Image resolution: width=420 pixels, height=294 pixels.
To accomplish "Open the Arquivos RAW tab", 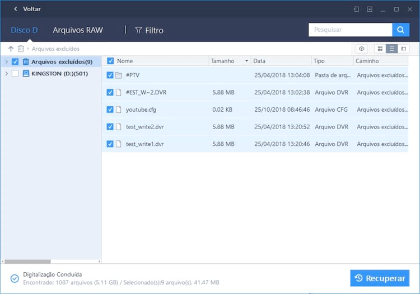I will (78, 30).
